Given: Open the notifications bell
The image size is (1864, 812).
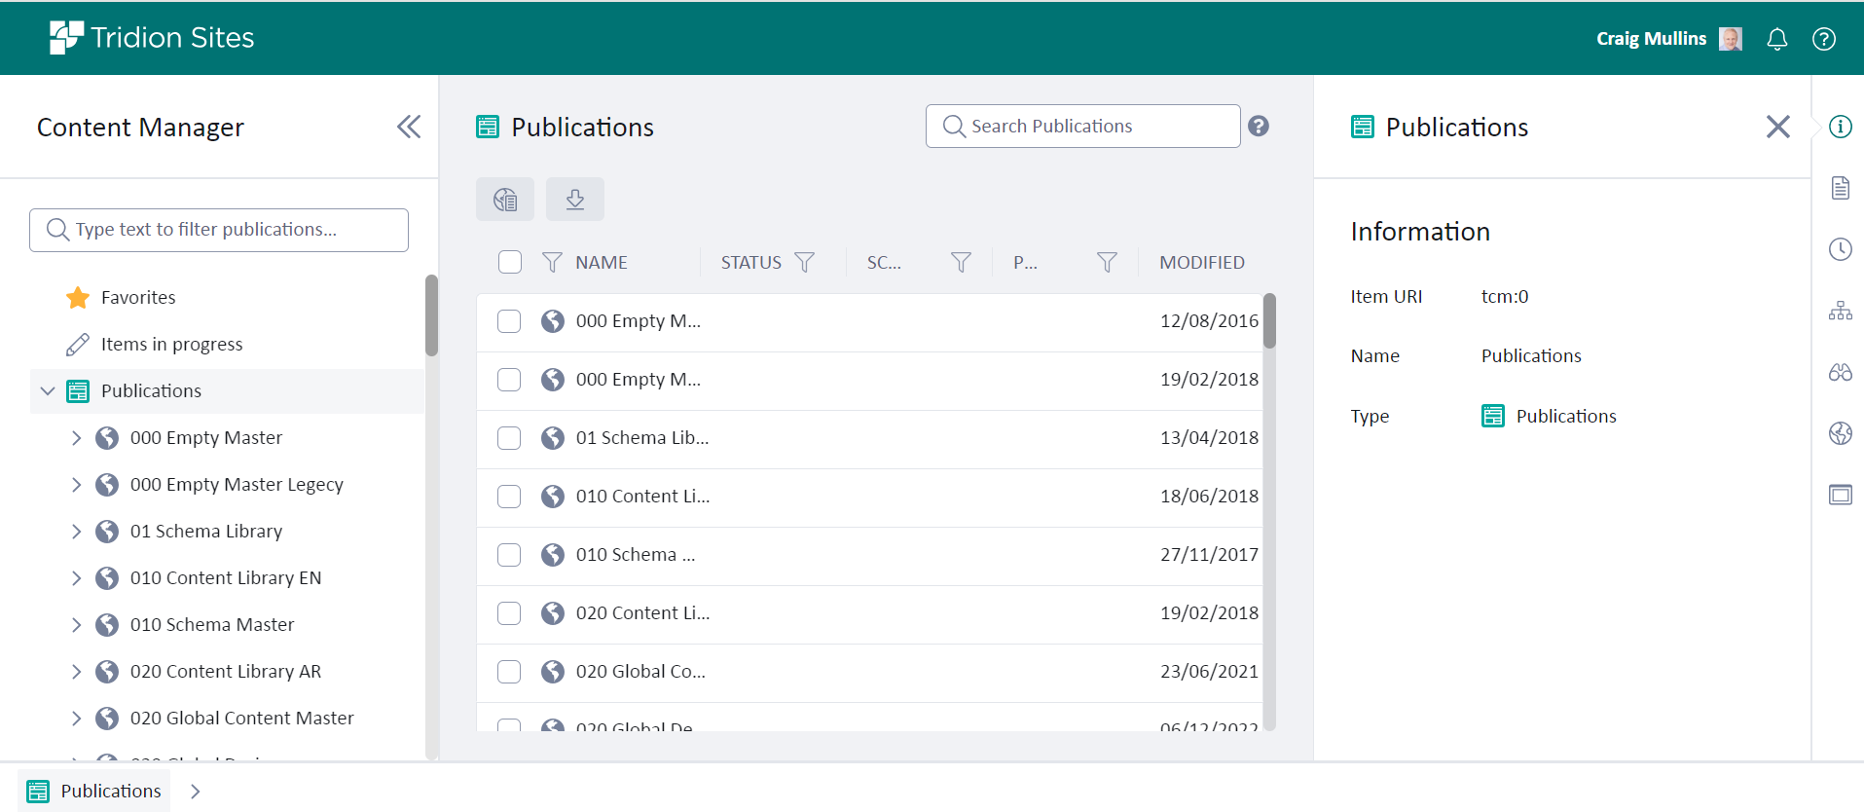Looking at the screenshot, I should click(x=1777, y=39).
